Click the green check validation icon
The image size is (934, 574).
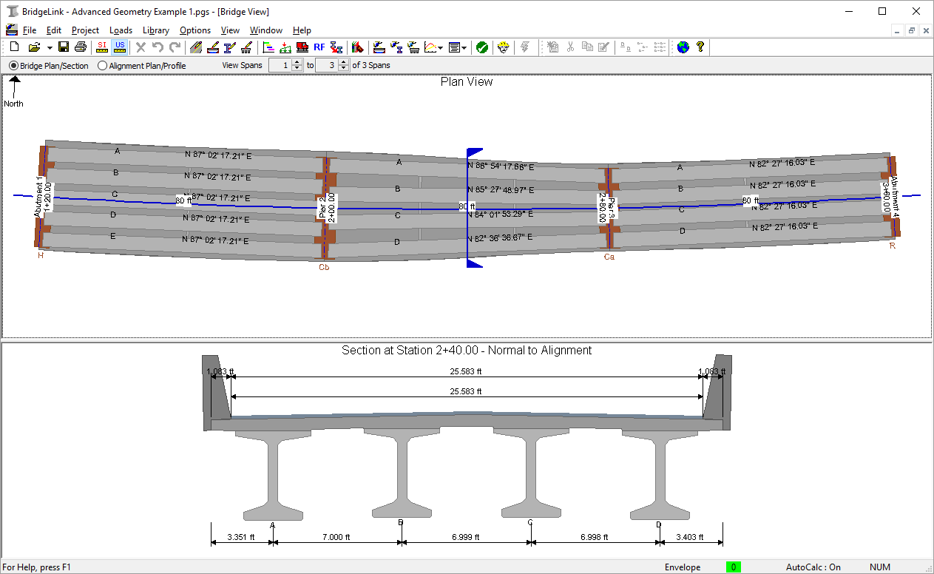coord(484,47)
